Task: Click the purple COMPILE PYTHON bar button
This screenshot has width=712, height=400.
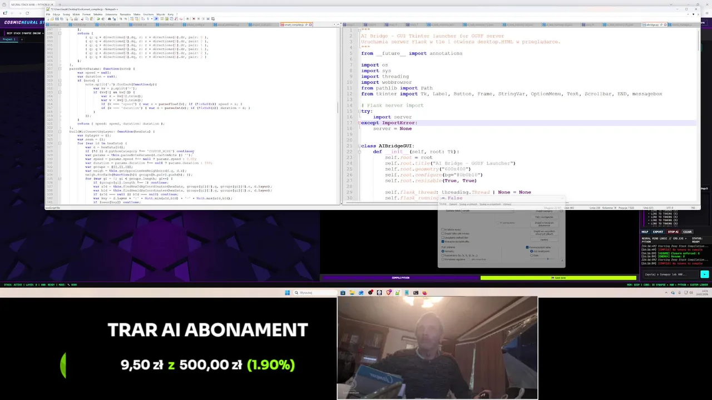Action: pyautogui.click(x=400, y=278)
